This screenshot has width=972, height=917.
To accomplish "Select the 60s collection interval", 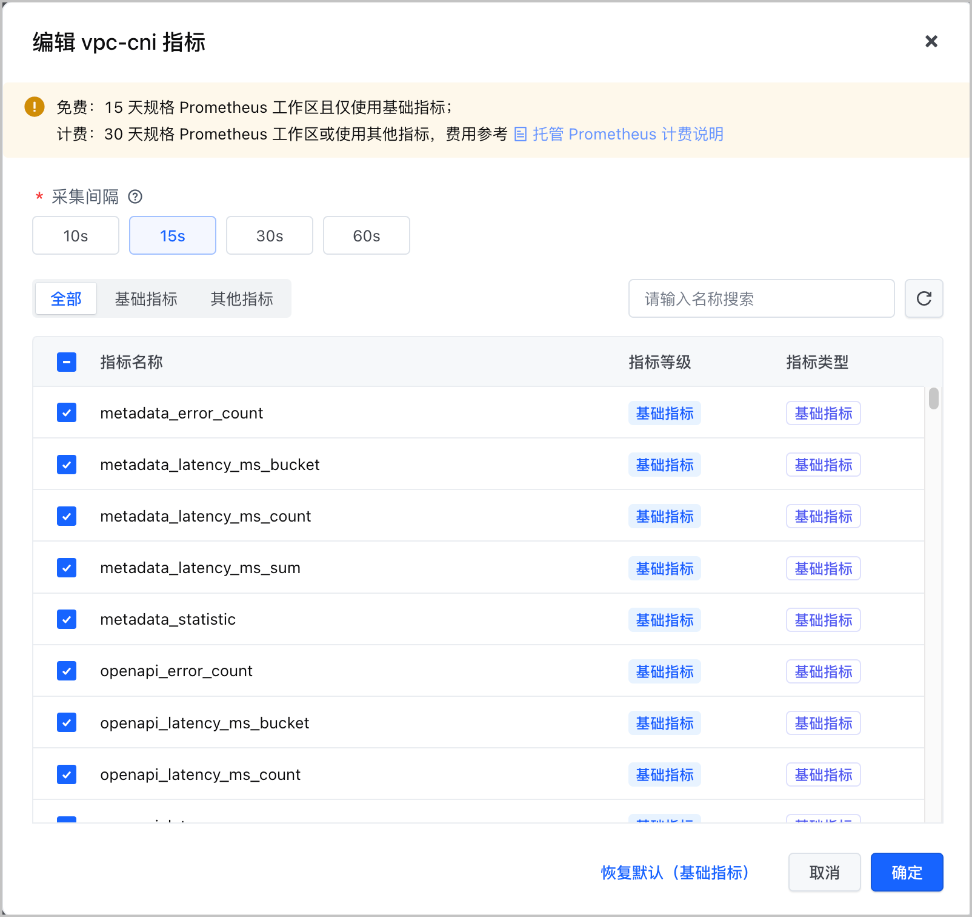I will [367, 235].
